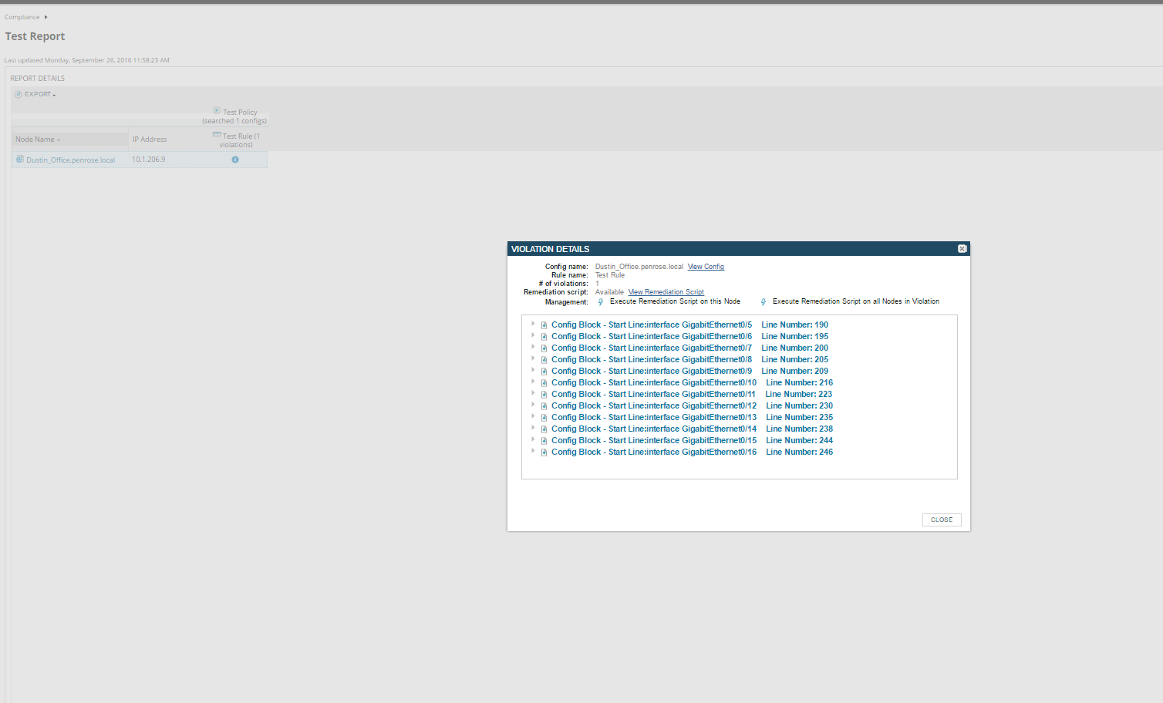
Task: Click the CLOSE button in dialog
Action: [x=942, y=520]
